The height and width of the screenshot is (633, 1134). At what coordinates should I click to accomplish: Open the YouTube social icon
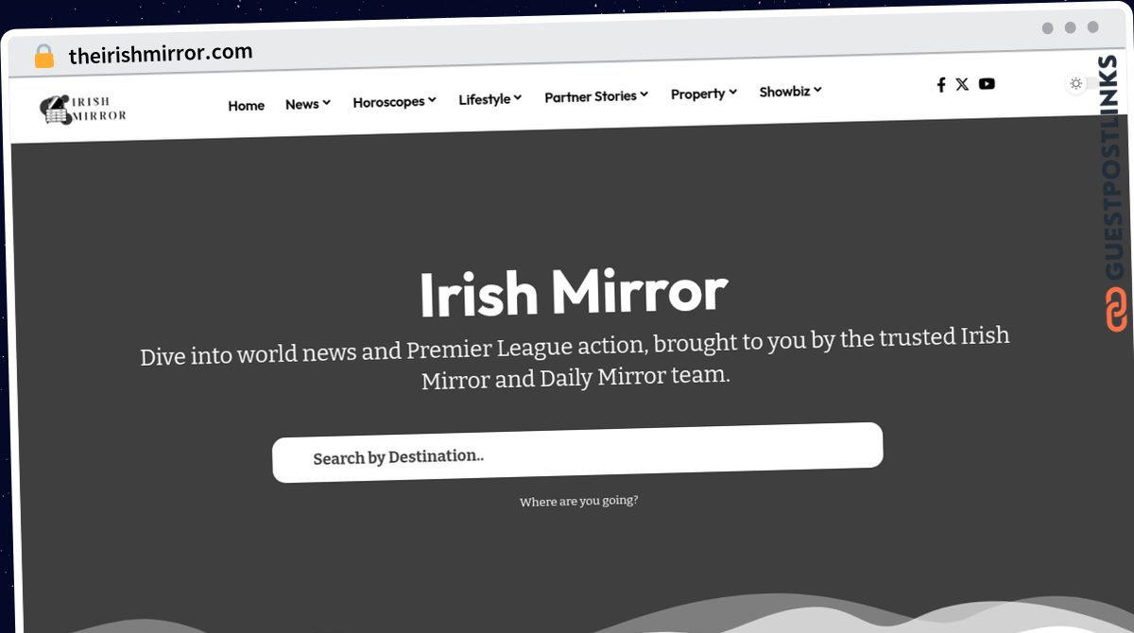[x=987, y=83]
